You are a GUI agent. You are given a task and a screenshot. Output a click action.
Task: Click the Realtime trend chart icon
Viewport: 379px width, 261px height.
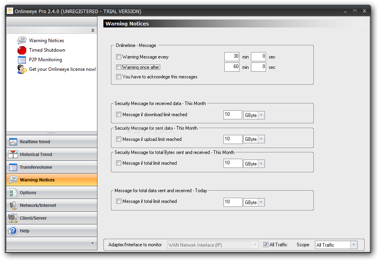(13, 142)
